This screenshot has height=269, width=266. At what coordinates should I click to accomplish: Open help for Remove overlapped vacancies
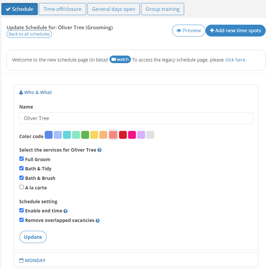pos(97,220)
